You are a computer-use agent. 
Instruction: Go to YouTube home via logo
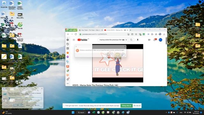click(x=83, y=40)
